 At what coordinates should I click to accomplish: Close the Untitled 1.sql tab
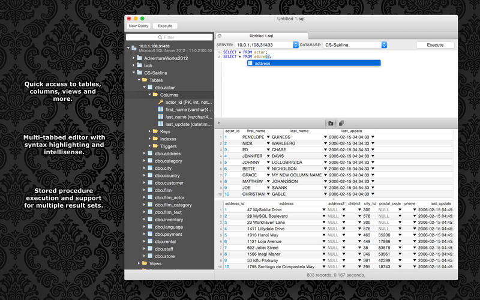click(x=220, y=36)
